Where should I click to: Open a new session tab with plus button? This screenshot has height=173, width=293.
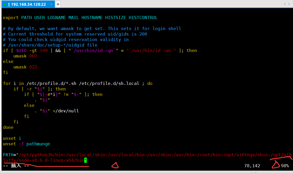pos(58,4)
